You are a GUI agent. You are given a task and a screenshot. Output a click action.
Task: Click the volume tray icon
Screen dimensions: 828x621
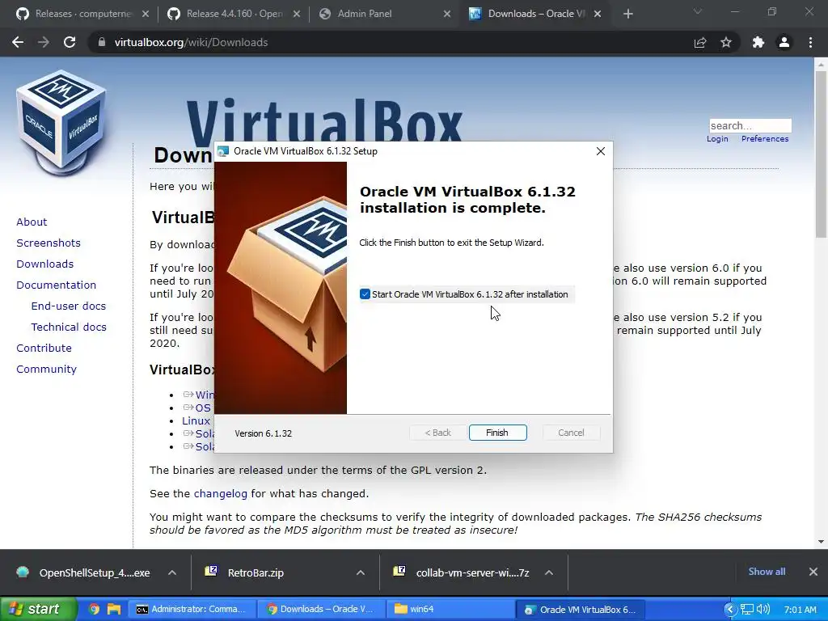point(763,610)
